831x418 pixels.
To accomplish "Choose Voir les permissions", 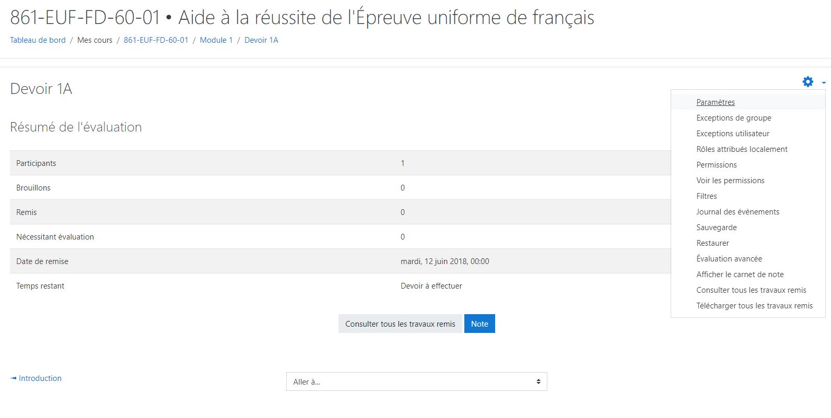I will (730, 181).
